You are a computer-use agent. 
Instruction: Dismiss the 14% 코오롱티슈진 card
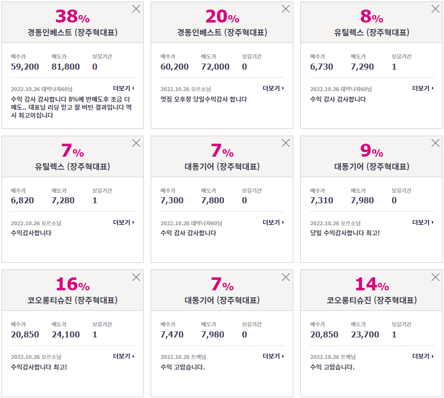pos(435,277)
